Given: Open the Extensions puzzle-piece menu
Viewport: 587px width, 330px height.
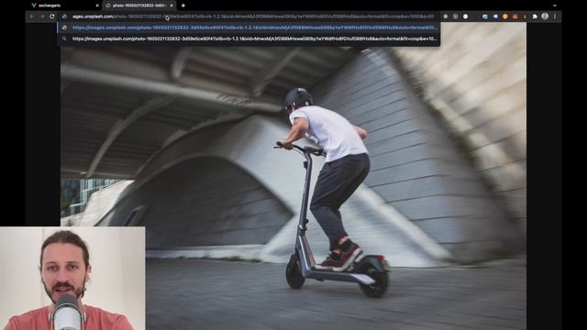Looking at the screenshot, I should point(535,16).
